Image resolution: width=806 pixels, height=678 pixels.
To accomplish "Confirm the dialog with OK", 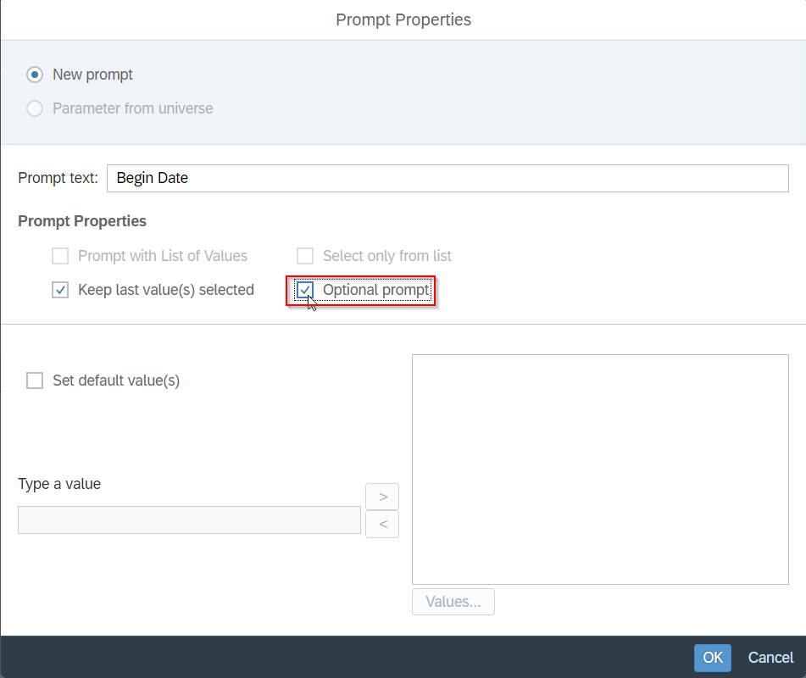I will pyautogui.click(x=713, y=658).
